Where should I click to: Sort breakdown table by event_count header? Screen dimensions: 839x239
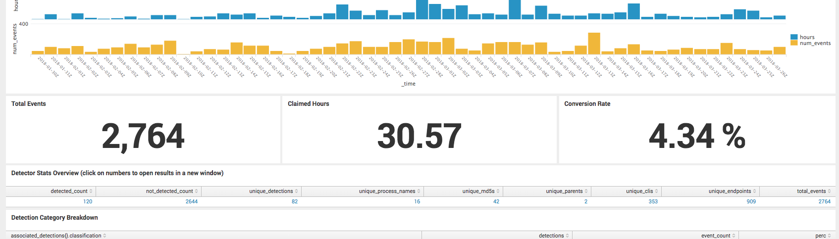(715, 236)
